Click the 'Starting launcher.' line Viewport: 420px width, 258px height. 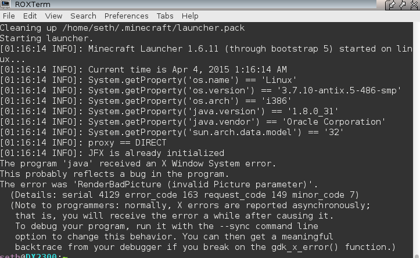point(46,38)
